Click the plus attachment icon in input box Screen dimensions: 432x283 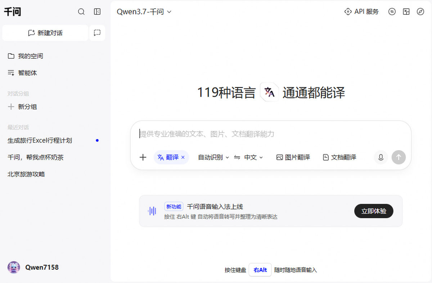(x=143, y=157)
